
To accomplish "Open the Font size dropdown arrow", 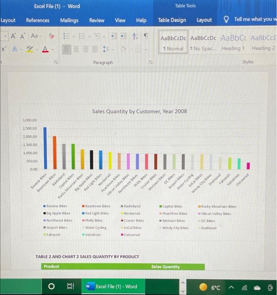I will pos(5,36).
